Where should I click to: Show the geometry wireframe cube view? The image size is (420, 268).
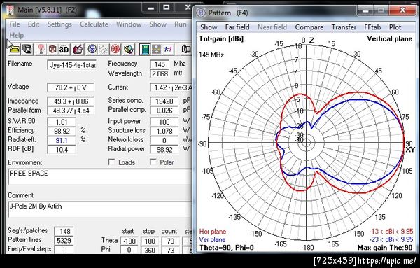(x=52, y=49)
